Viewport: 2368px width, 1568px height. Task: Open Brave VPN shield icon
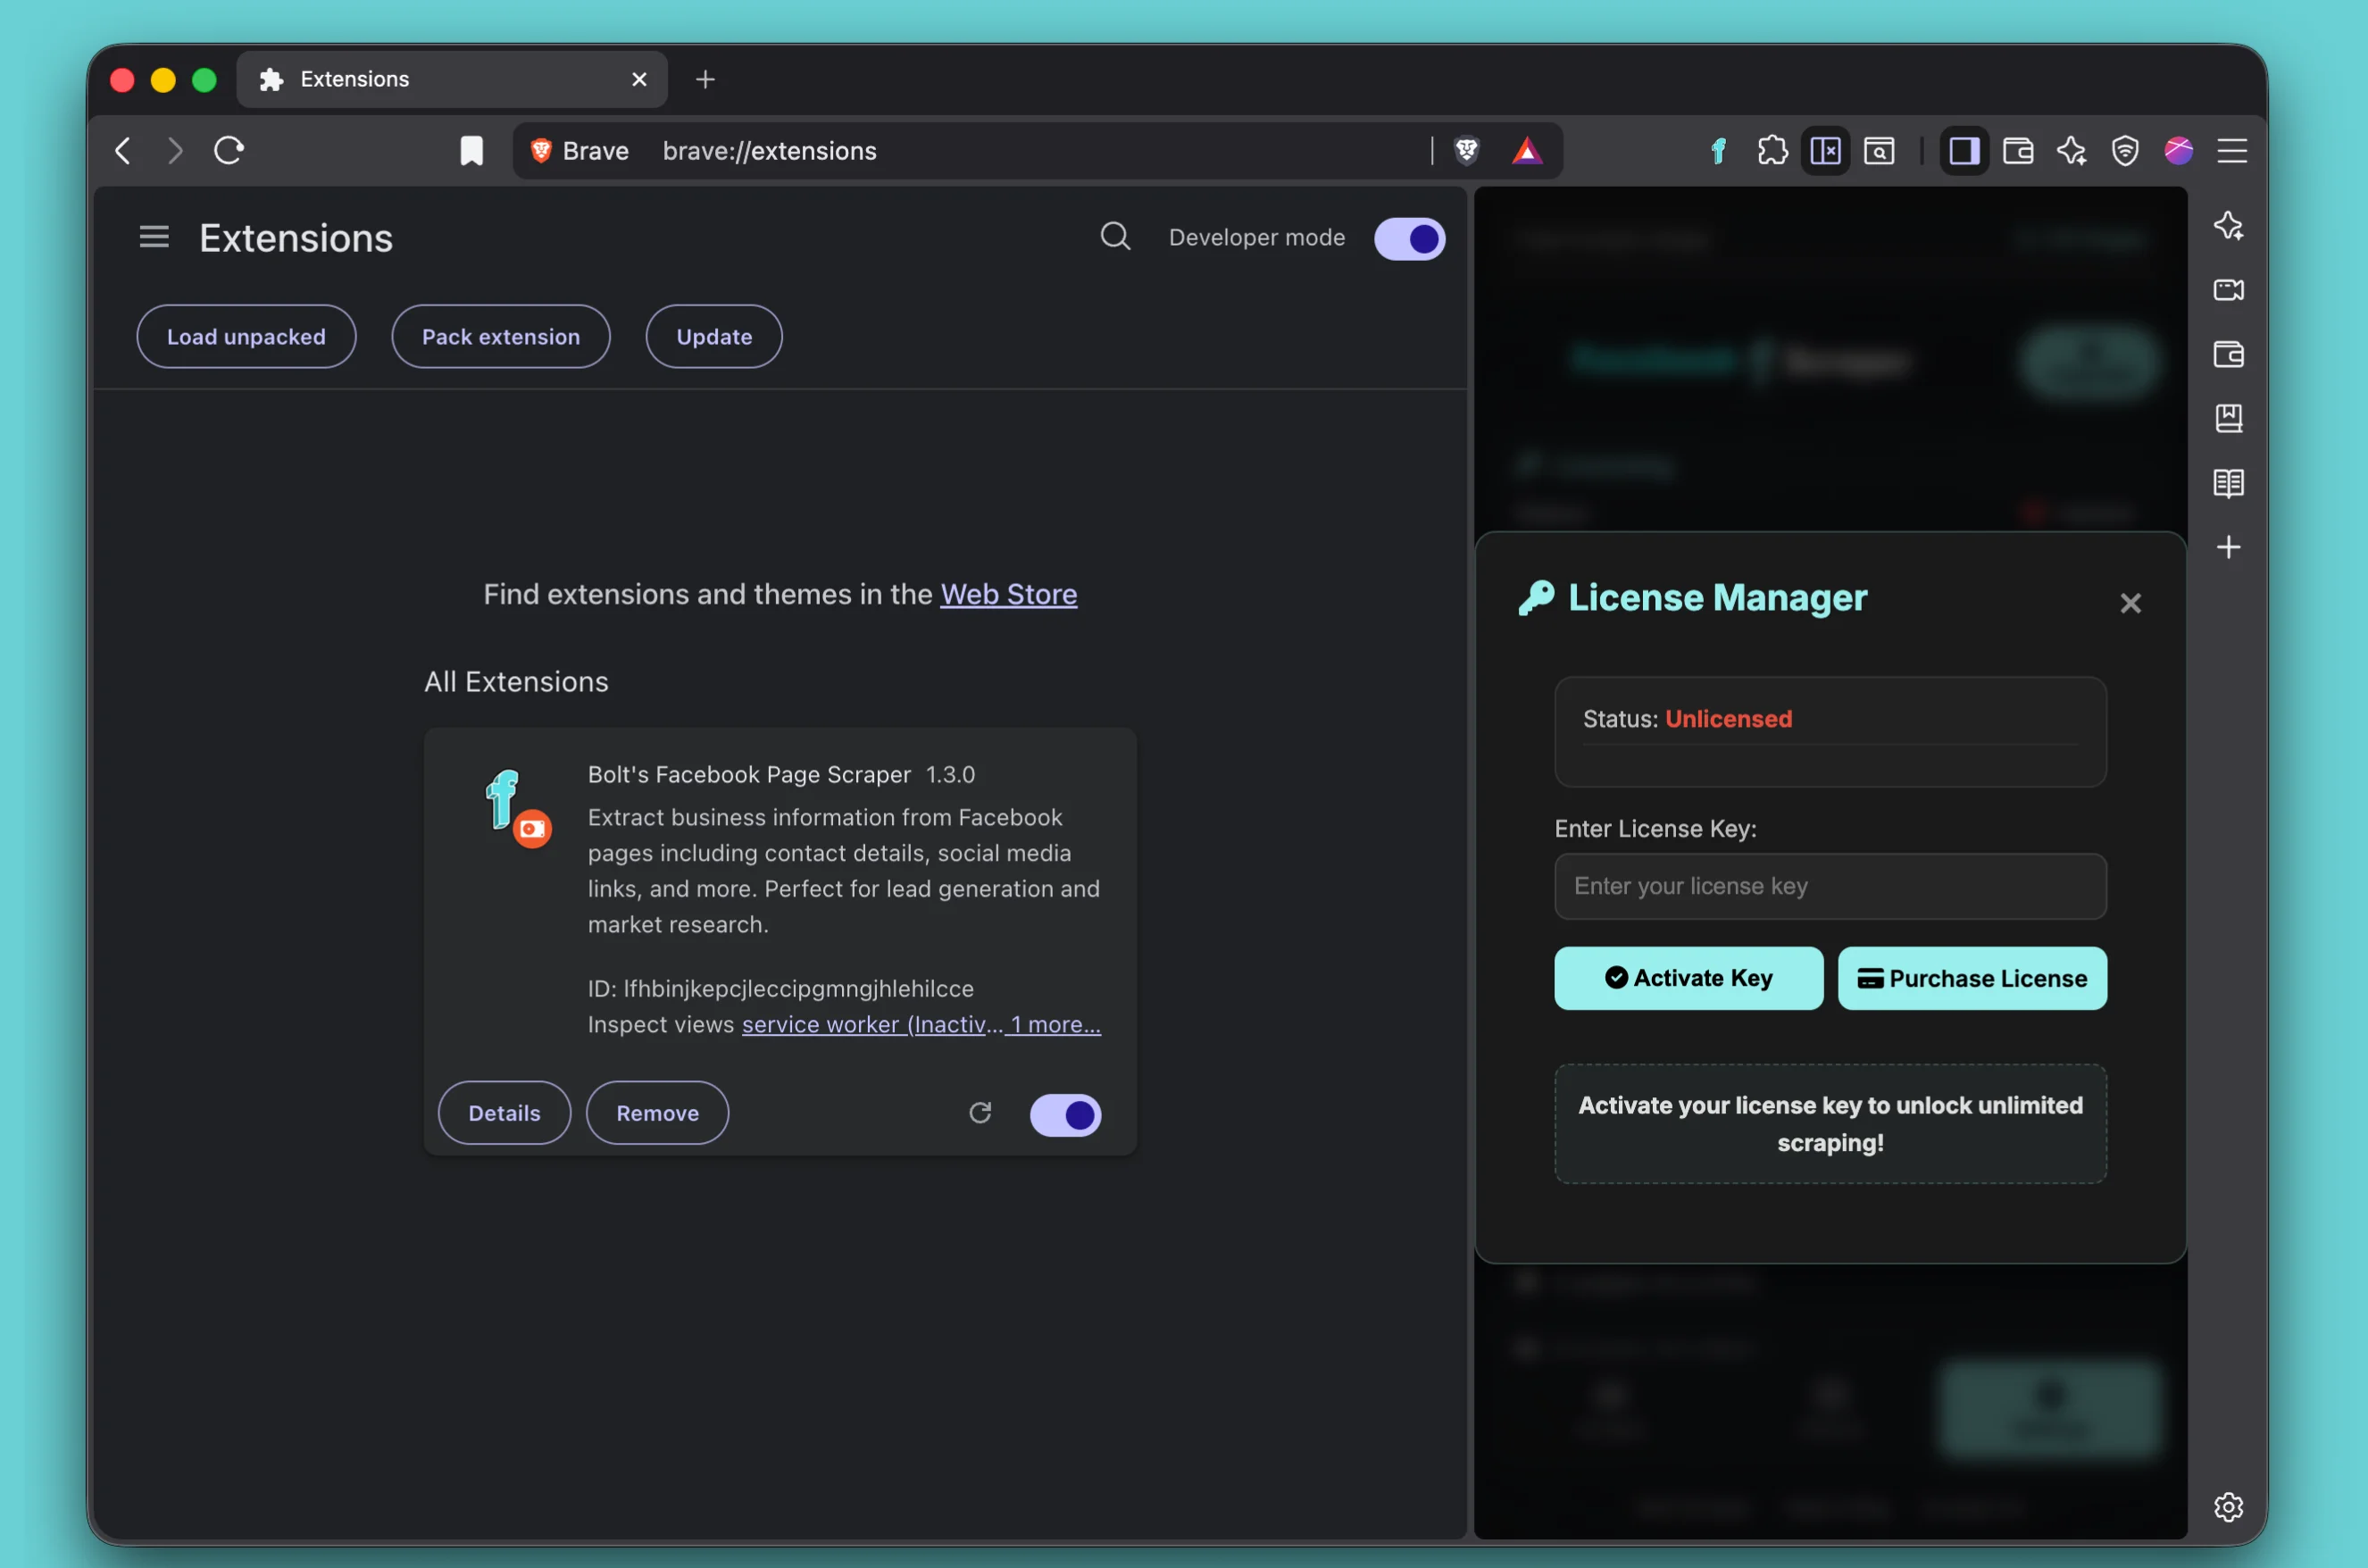[2125, 151]
